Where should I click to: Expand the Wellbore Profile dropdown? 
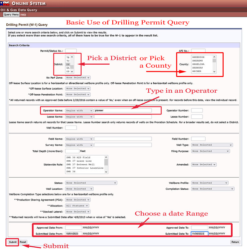212,183
